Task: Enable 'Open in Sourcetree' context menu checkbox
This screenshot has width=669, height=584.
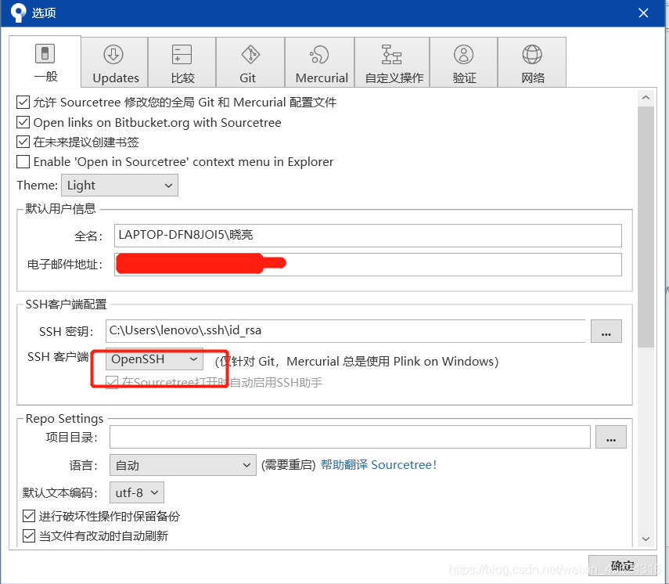Action: pos(23,162)
